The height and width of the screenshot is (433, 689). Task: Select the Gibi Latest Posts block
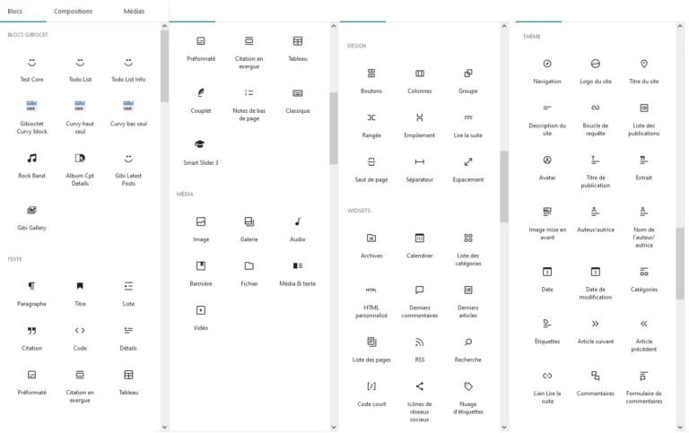(128, 169)
